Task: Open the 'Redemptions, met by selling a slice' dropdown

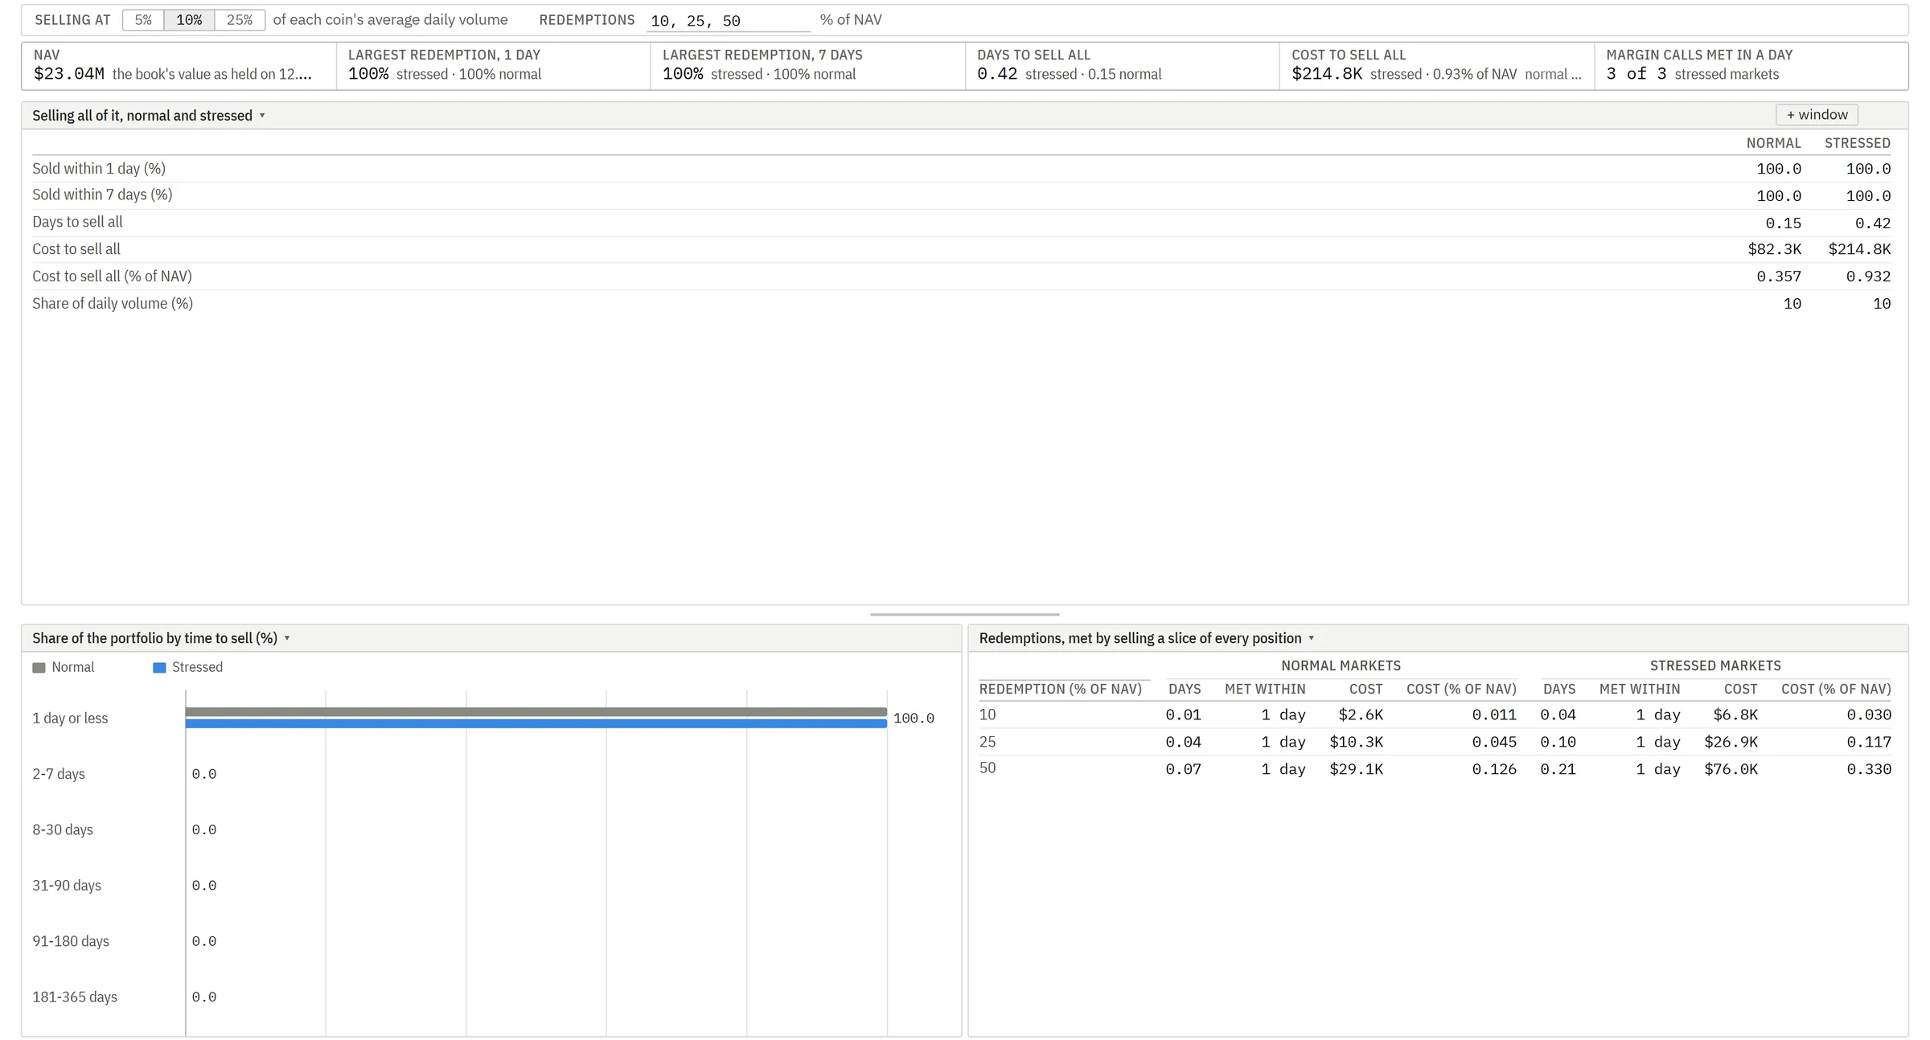Action: pos(1147,638)
